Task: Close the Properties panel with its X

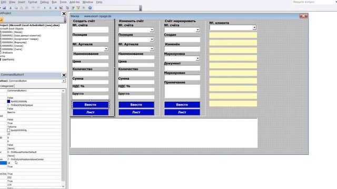Action: click(64, 75)
